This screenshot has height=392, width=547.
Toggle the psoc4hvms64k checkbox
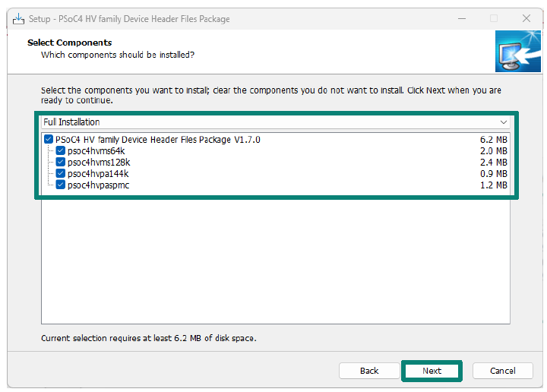pyautogui.click(x=60, y=150)
